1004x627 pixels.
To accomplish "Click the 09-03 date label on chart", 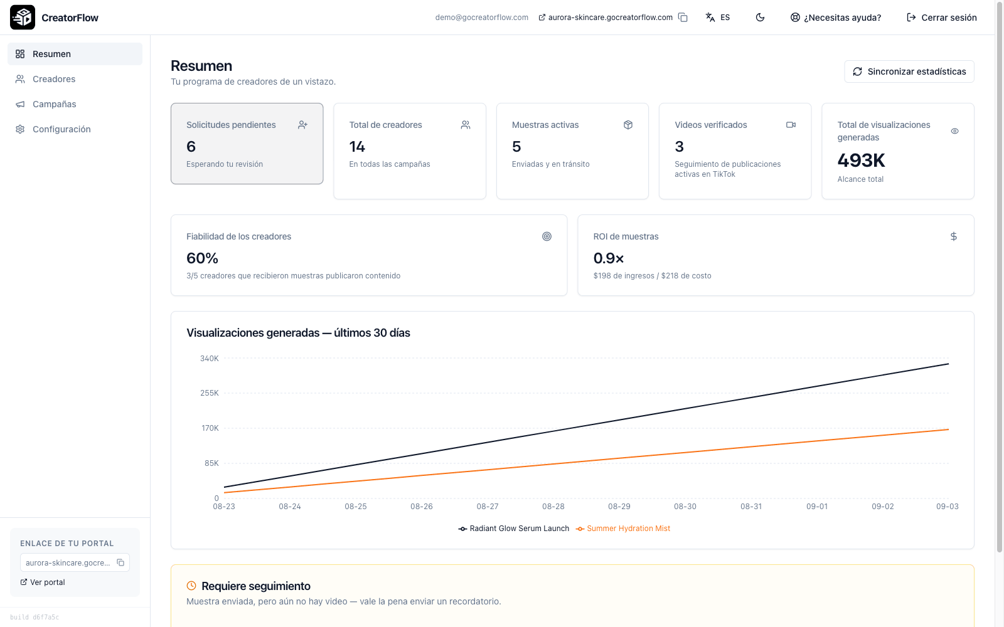I will 948,507.
